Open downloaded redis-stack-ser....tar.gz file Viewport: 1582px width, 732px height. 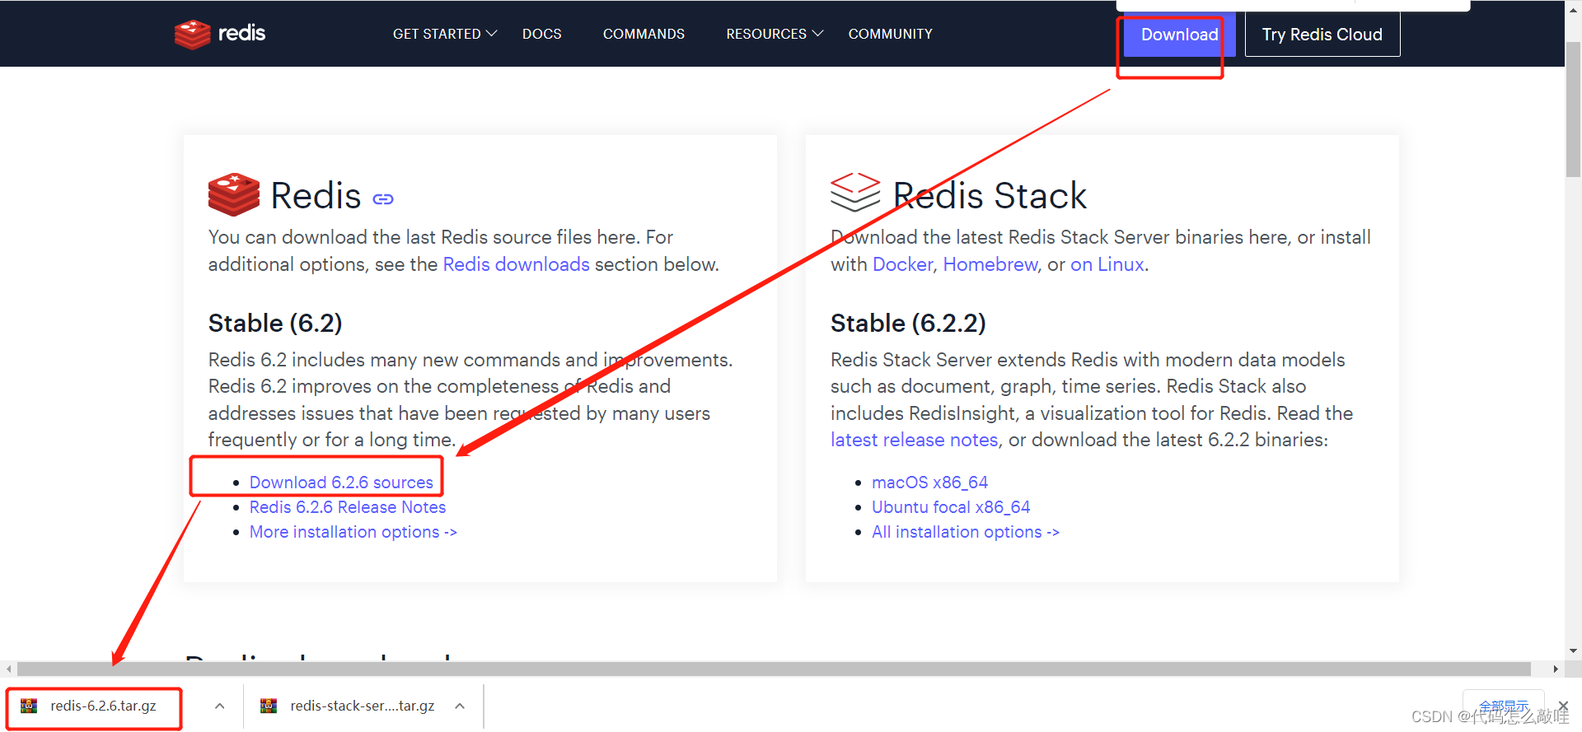[x=362, y=706]
